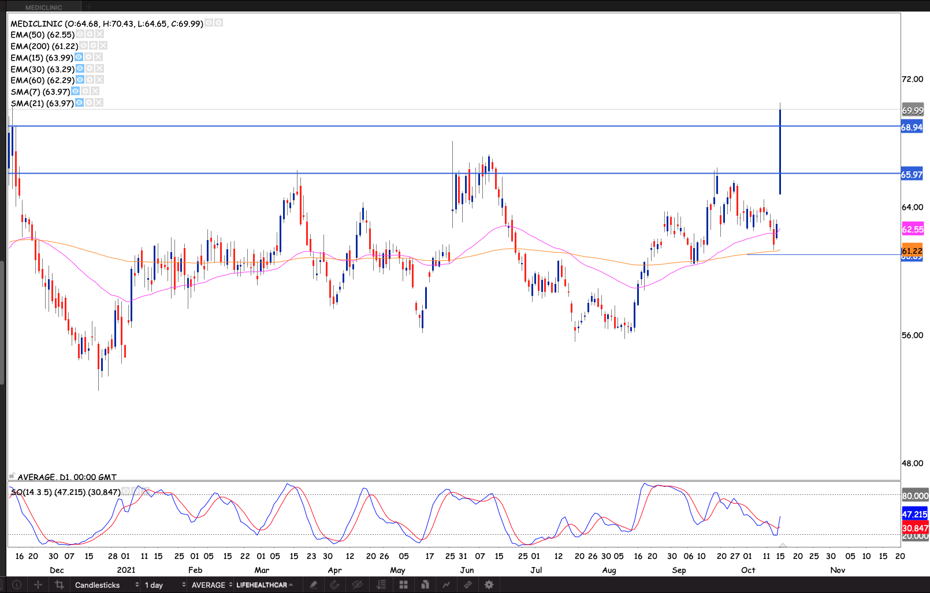Click the 68.94 horizontal line price label

(912, 127)
